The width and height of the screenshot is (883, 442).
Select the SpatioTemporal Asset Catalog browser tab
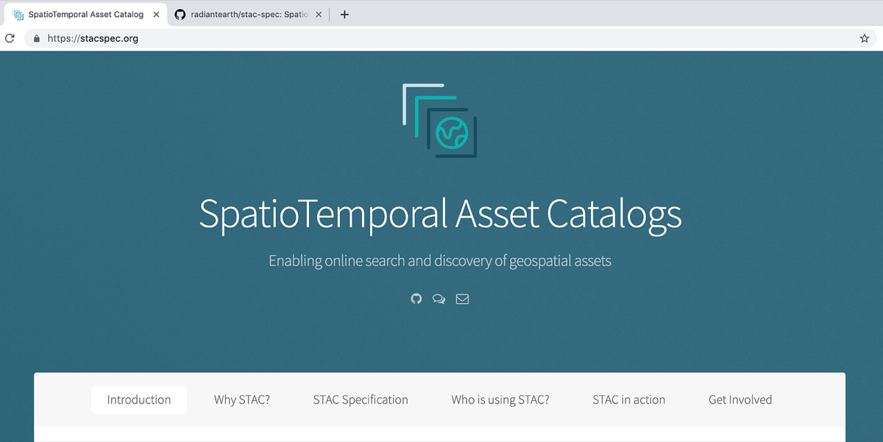coord(87,15)
